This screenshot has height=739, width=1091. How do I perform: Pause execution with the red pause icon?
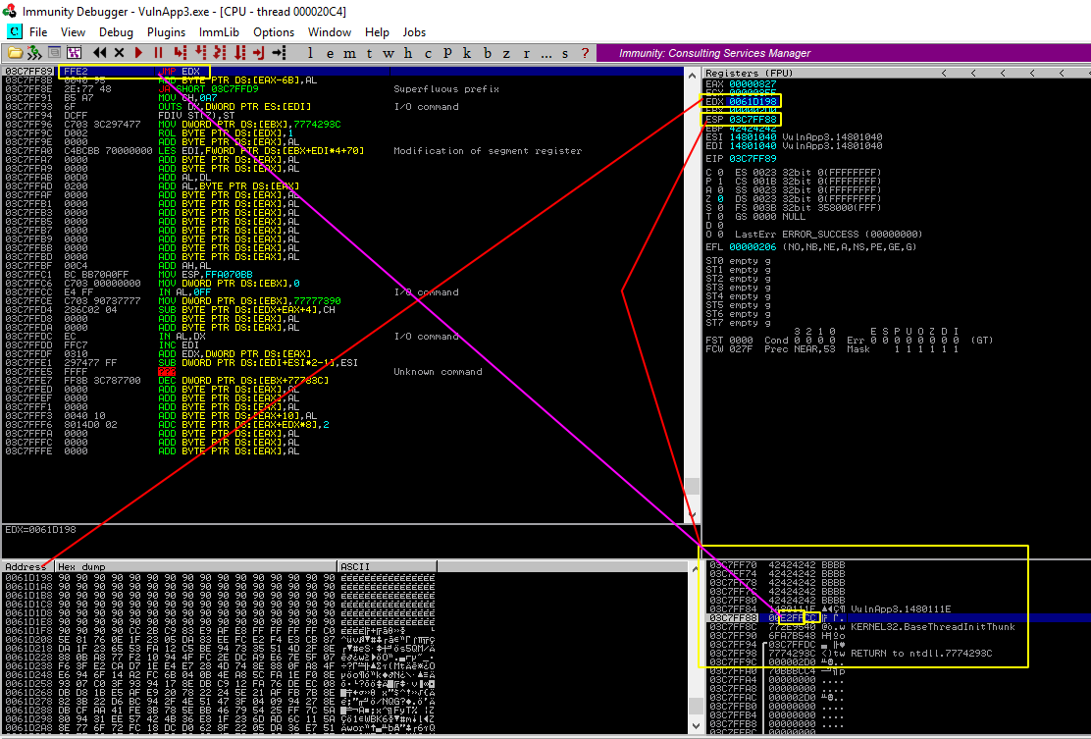click(x=158, y=53)
